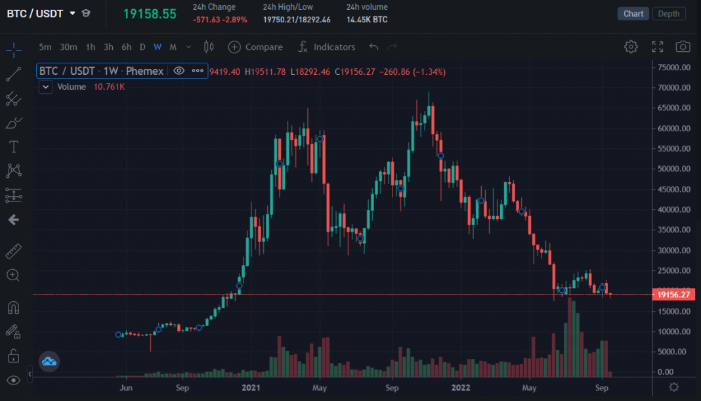
Task: Select the text annotation tool
Action: point(13,146)
